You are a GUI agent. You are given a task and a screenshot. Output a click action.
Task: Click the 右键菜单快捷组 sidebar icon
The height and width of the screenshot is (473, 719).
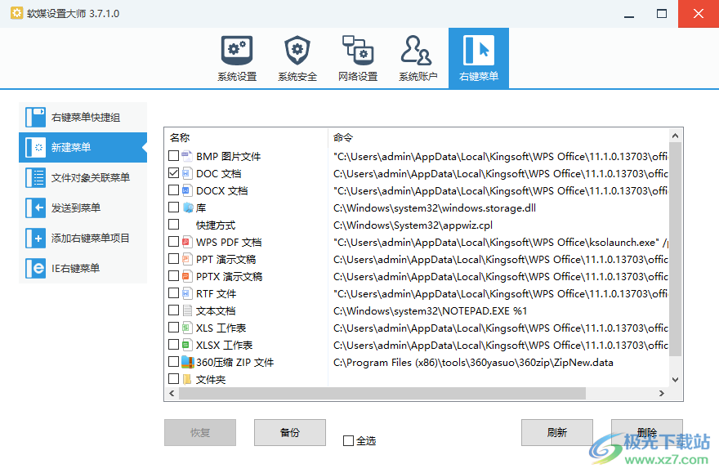[x=35, y=118]
